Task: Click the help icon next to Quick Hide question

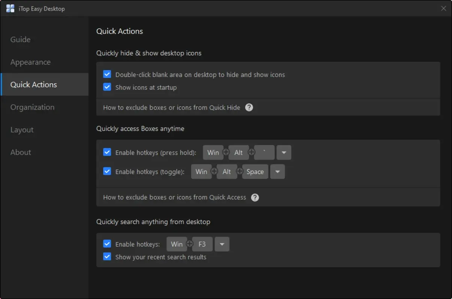Action: (x=249, y=107)
